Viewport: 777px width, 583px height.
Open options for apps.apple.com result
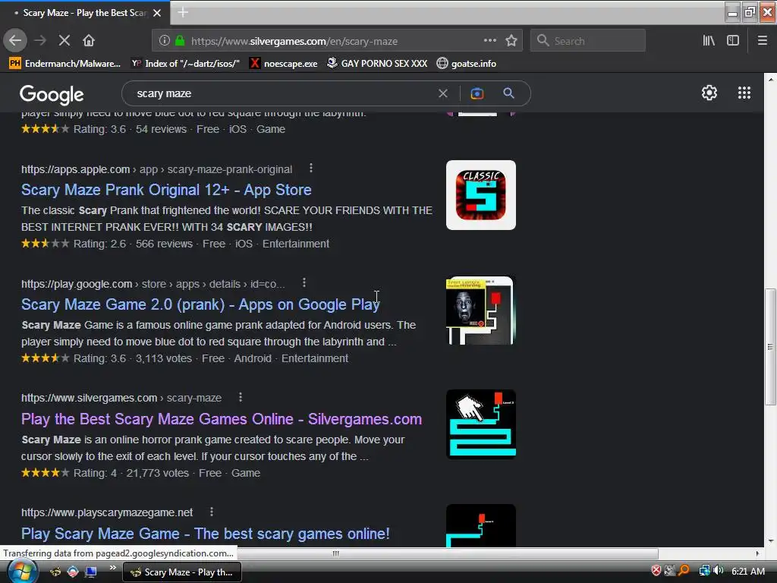[x=310, y=168]
